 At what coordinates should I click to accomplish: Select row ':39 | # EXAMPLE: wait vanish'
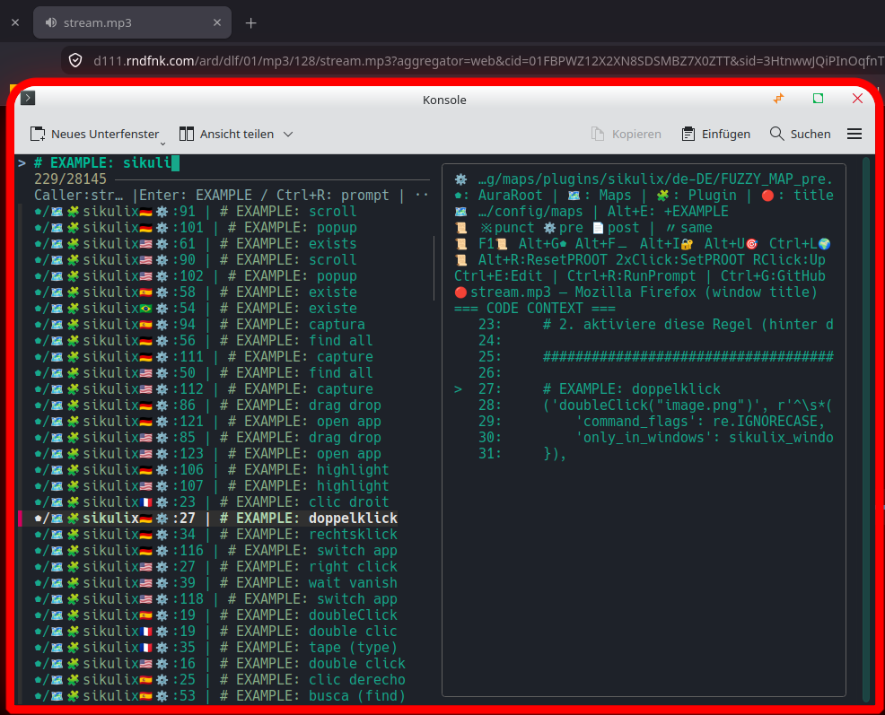[215, 583]
